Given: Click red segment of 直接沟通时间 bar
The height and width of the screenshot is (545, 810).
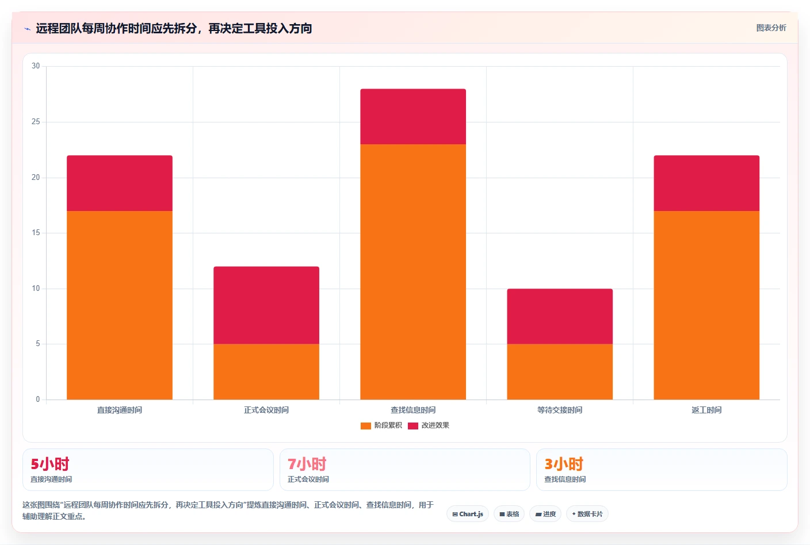Looking at the screenshot, I should click(120, 183).
